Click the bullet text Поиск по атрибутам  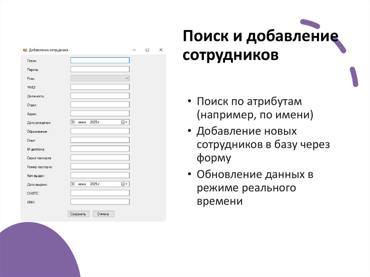(249, 102)
